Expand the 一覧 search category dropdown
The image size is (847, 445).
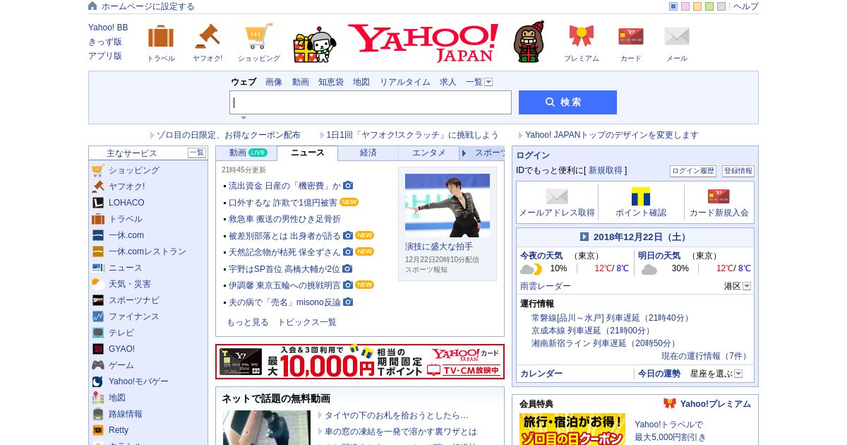[x=488, y=82]
